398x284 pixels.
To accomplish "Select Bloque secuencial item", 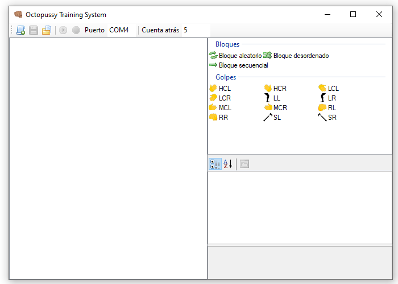I will pos(239,65).
